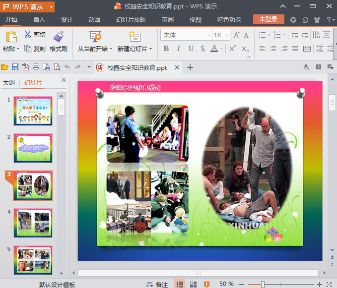The height and width of the screenshot is (288, 337).
Task: Click the zoom slider handle
Action: [x=263, y=284]
